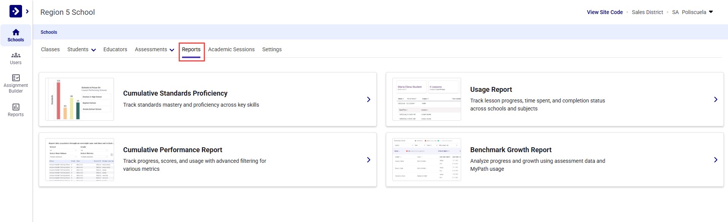Viewport: 728px width, 222px height.
Task: Click the Cumulative Performance Report thumbnail
Action: pos(79,159)
